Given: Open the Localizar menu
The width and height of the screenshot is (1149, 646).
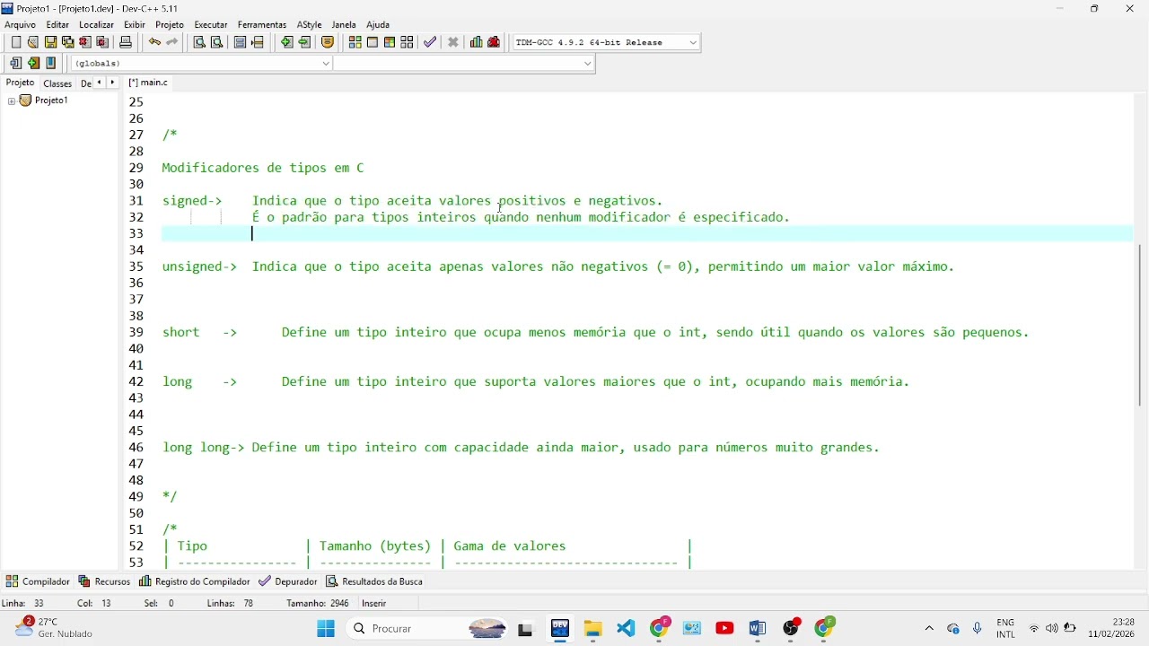Looking at the screenshot, I should [96, 25].
